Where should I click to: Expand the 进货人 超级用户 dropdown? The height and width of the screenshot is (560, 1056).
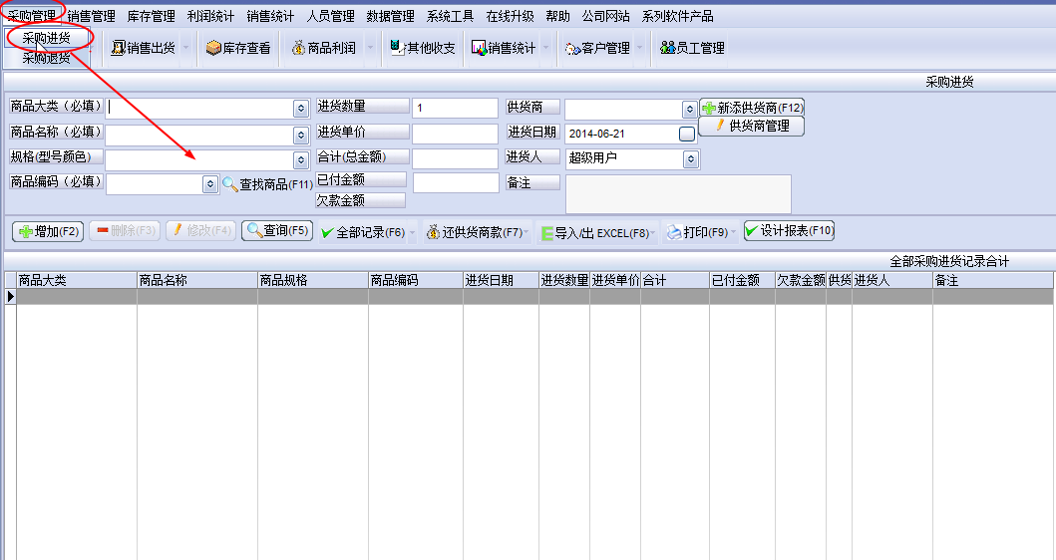690,159
